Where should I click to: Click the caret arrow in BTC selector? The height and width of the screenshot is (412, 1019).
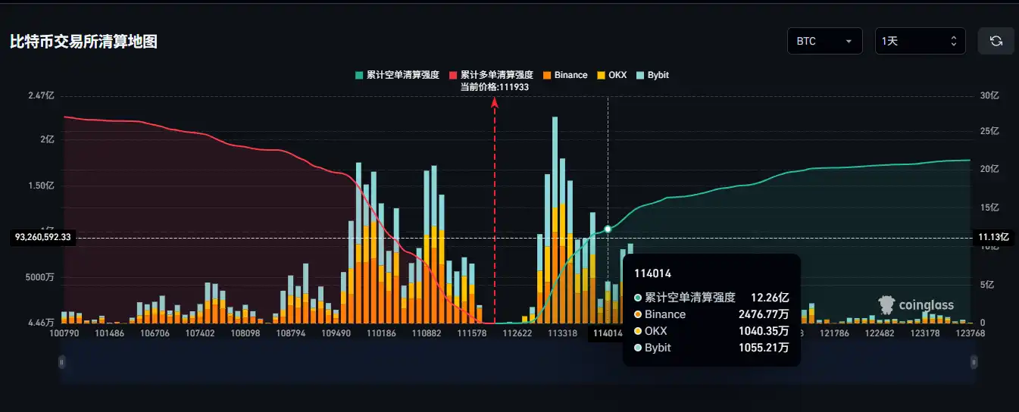[849, 41]
